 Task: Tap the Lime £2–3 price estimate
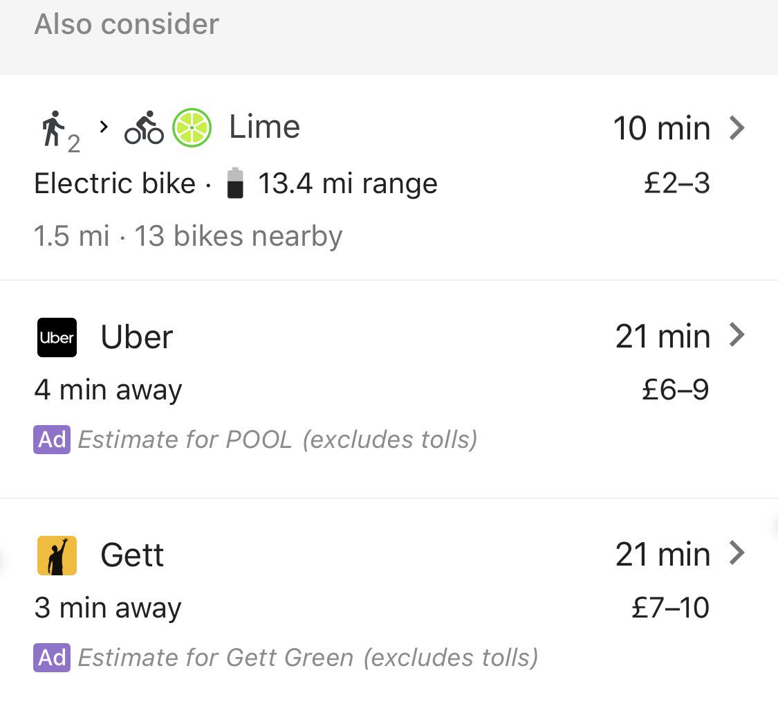tap(676, 183)
